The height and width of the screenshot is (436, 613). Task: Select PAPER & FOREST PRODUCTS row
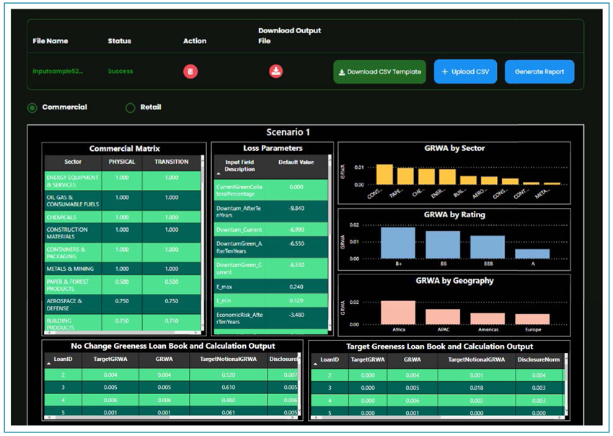(123, 285)
